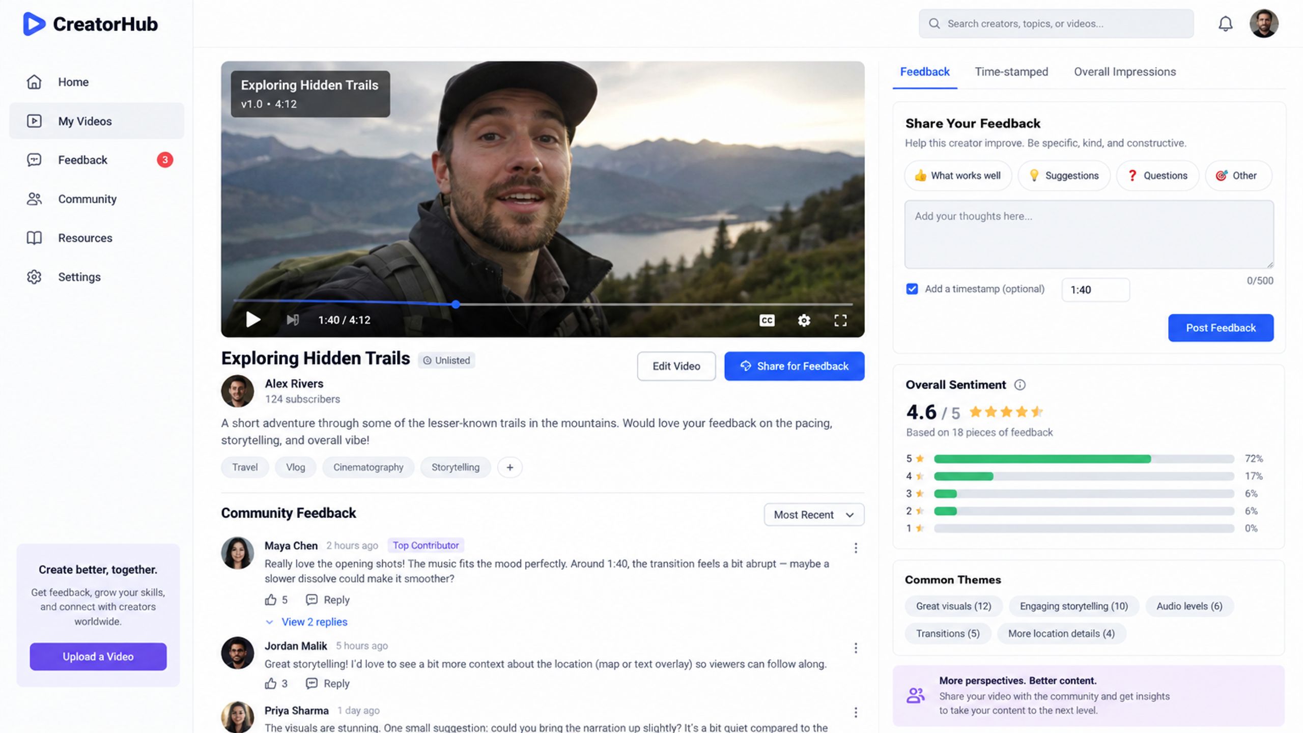The width and height of the screenshot is (1303, 733).
Task: Click Share for Feedback button
Action: [x=794, y=366]
